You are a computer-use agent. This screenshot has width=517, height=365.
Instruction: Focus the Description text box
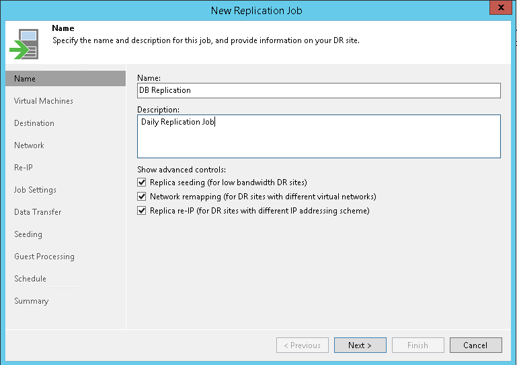319,136
